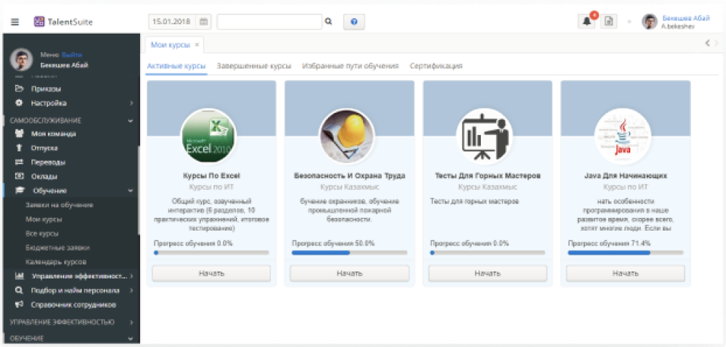Start Безопасность И Охрана Труда course
The height and width of the screenshot is (347, 726).
pos(349,273)
